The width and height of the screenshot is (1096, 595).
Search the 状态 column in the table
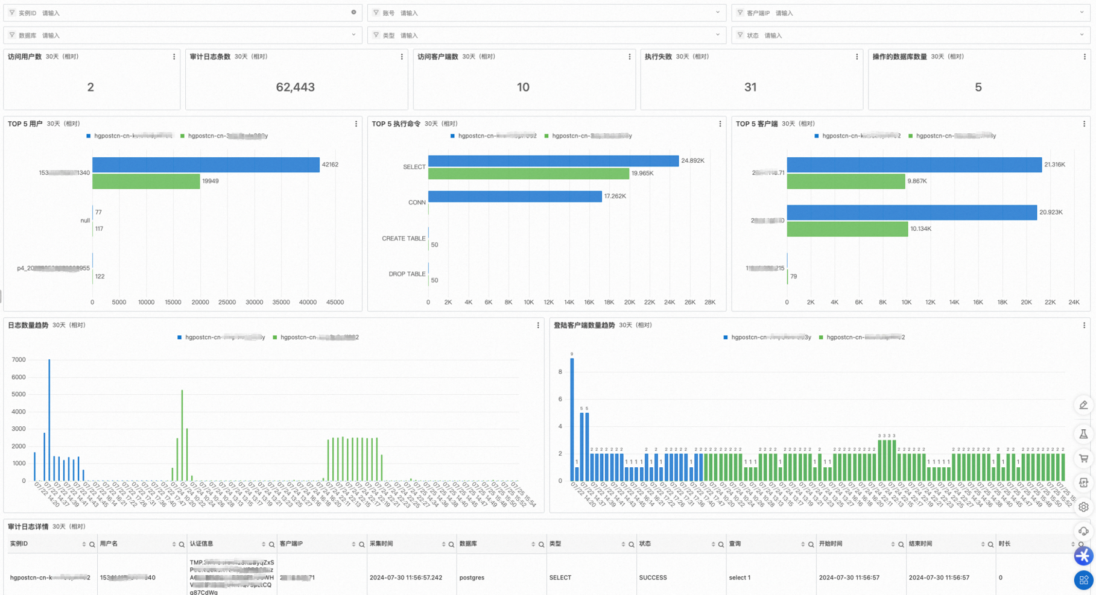click(721, 544)
